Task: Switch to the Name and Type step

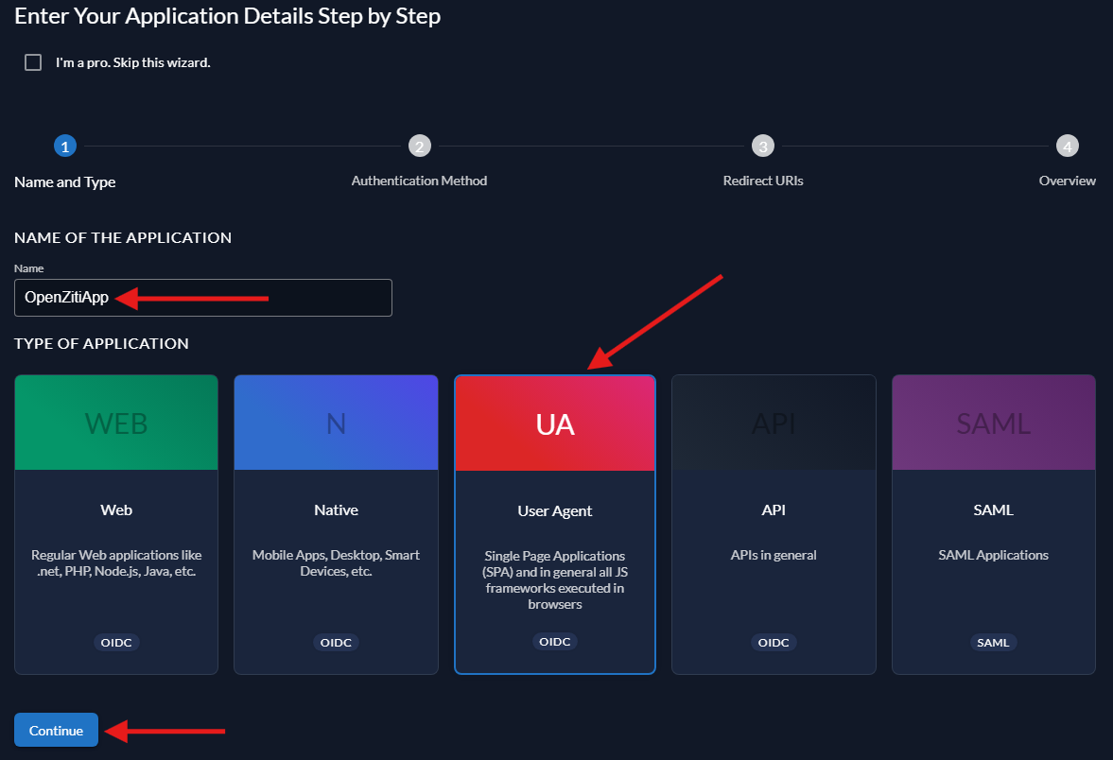Action: pos(64,146)
